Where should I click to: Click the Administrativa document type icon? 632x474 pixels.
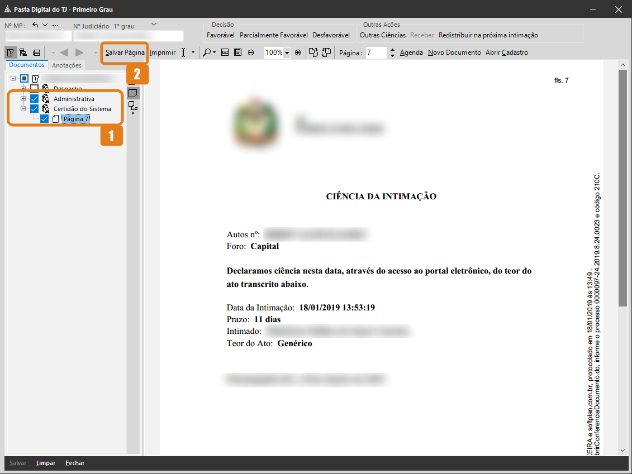(x=46, y=99)
